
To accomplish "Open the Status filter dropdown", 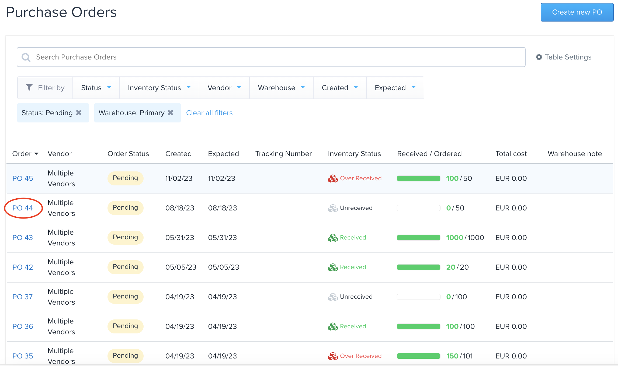I will pos(96,88).
